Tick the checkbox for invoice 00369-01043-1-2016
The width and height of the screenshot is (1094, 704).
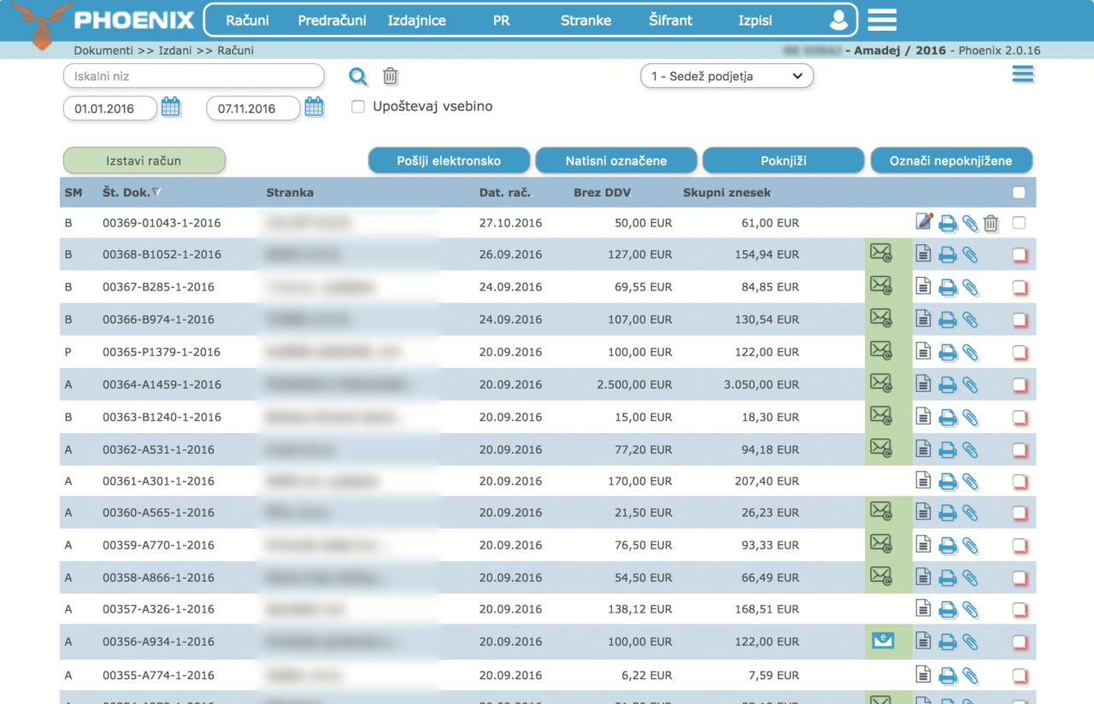[x=1019, y=223]
